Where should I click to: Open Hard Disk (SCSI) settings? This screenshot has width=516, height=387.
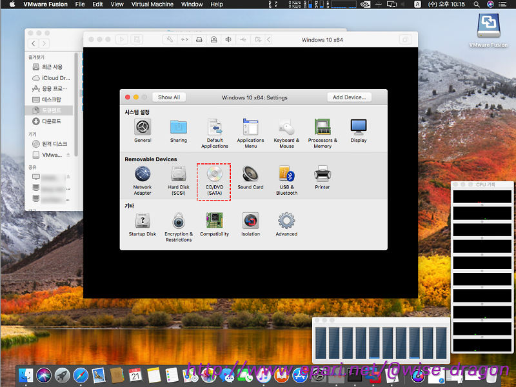click(179, 181)
